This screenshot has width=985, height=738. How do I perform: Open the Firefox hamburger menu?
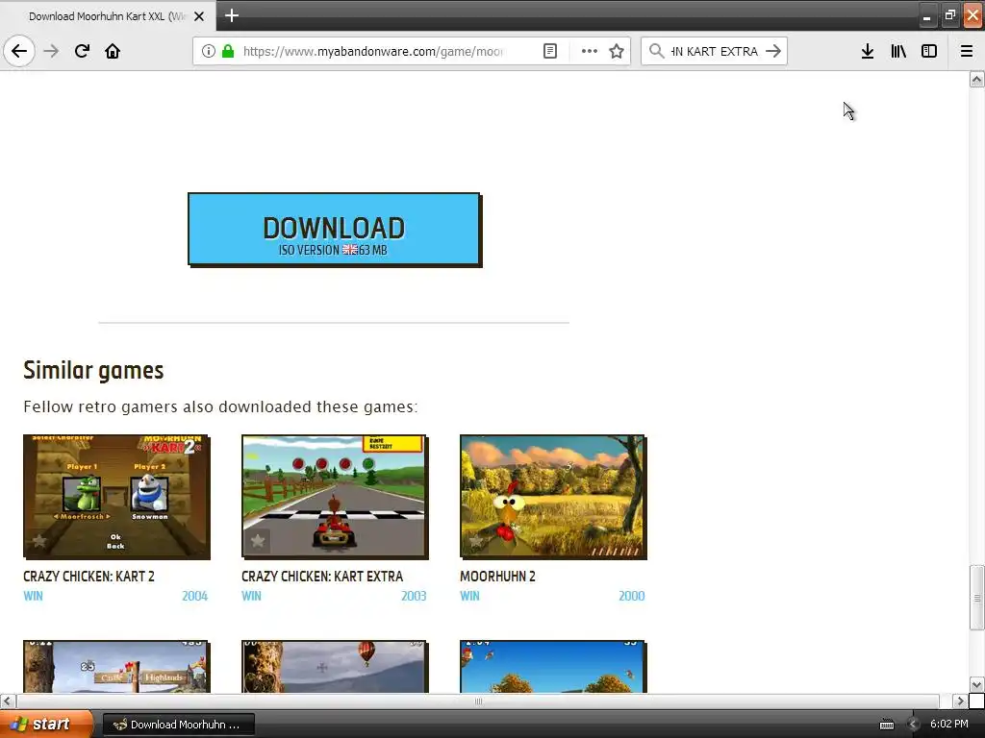coord(967,51)
